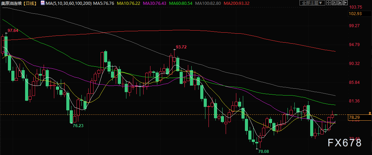
Task: Click the crosshair cursor icon in toolbar
Action: tap(329, 3)
